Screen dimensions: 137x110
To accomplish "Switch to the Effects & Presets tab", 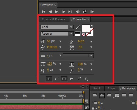I will (54, 19).
